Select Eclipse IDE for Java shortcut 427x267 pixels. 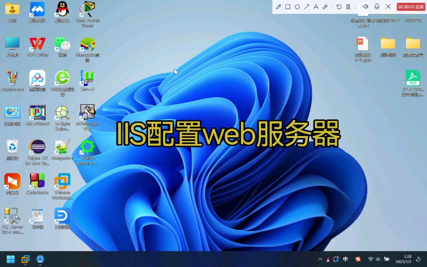tap(37, 152)
